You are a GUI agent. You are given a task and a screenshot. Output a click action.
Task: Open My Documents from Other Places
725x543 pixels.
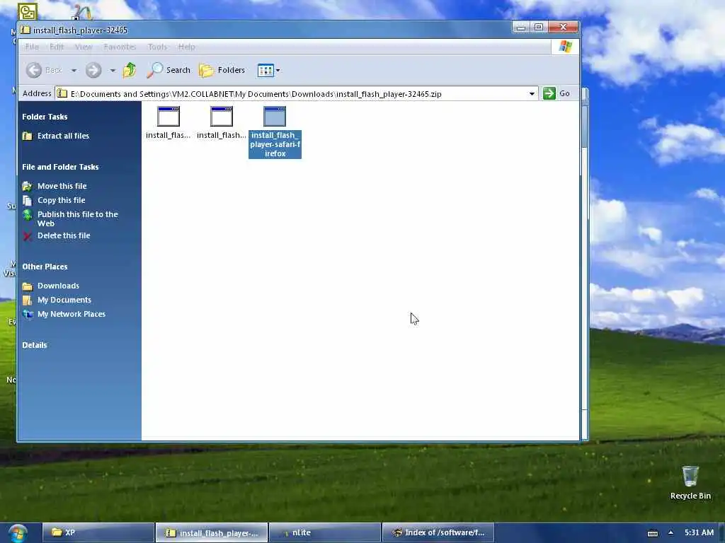tap(64, 300)
